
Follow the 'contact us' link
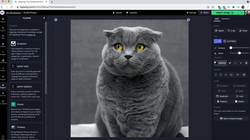[x=31, y=35]
